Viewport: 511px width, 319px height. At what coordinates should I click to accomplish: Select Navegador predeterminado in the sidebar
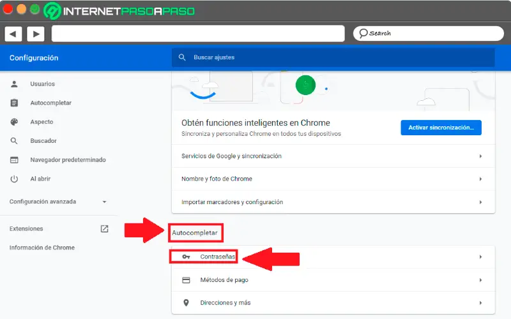click(68, 160)
